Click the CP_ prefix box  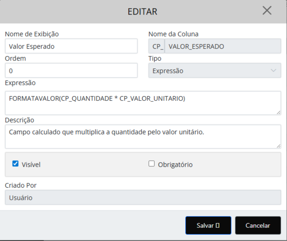(x=156, y=47)
